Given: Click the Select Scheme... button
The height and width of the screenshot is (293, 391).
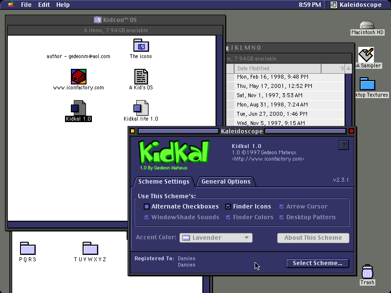Looking at the screenshot, I should tap(317, 263).
